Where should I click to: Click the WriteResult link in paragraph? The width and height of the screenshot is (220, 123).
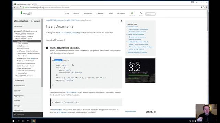coord(72,93)
